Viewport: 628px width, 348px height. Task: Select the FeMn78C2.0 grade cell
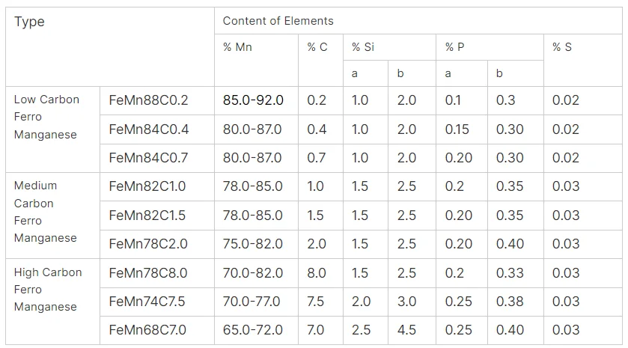click(x=148, y=244)
